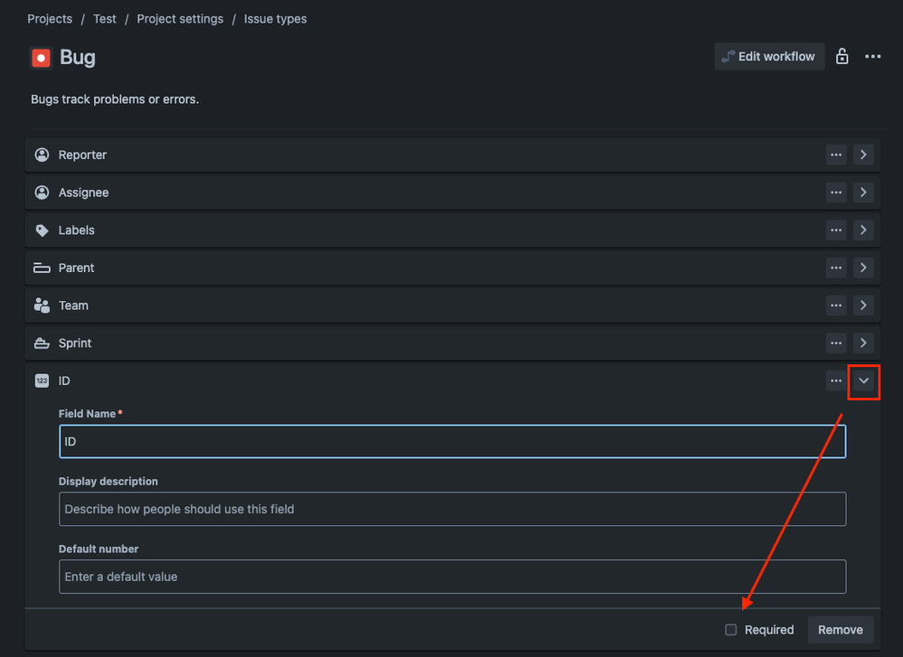Click the Parent field icon

(x=42, y=267)
